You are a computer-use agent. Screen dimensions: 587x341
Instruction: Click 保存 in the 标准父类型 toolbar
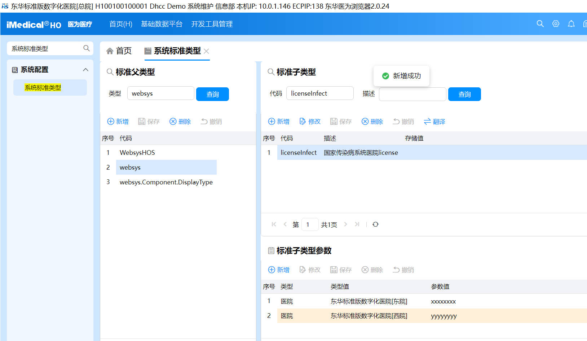[149, 122]
